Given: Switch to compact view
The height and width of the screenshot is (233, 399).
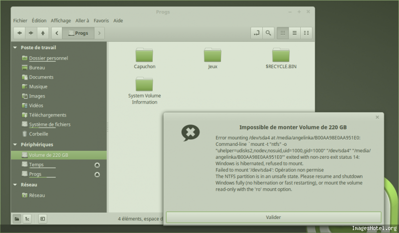Looking at the screenshot, I should click(x=306, y=33).
